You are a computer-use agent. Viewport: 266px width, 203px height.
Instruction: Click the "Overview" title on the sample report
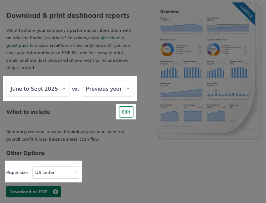point(170,11)
